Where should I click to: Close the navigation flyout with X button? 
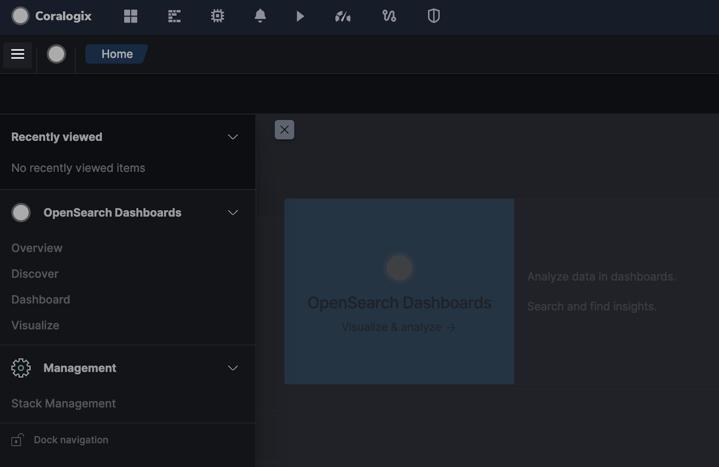tap(284, 130)
